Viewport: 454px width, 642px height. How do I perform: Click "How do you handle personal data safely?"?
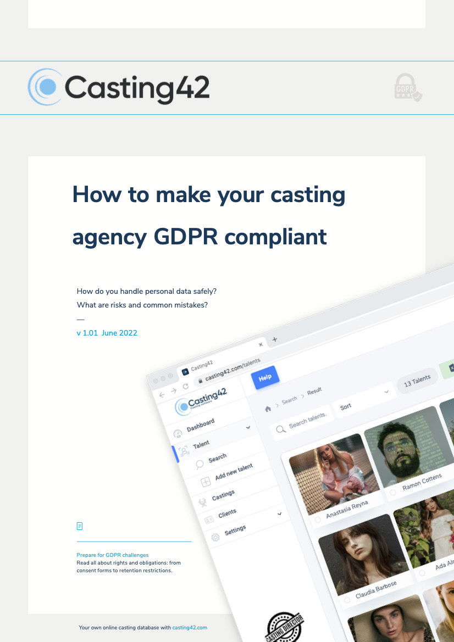coord(147,292)
